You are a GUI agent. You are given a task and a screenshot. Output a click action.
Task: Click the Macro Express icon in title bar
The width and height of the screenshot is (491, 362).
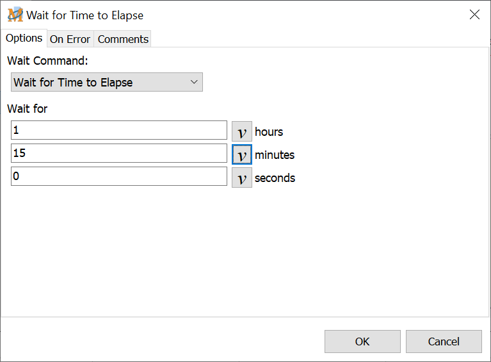tap(15, 15)
